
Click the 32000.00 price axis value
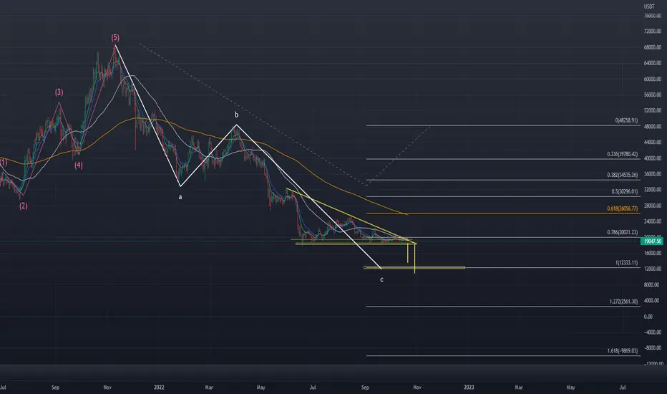coord(653,190)
